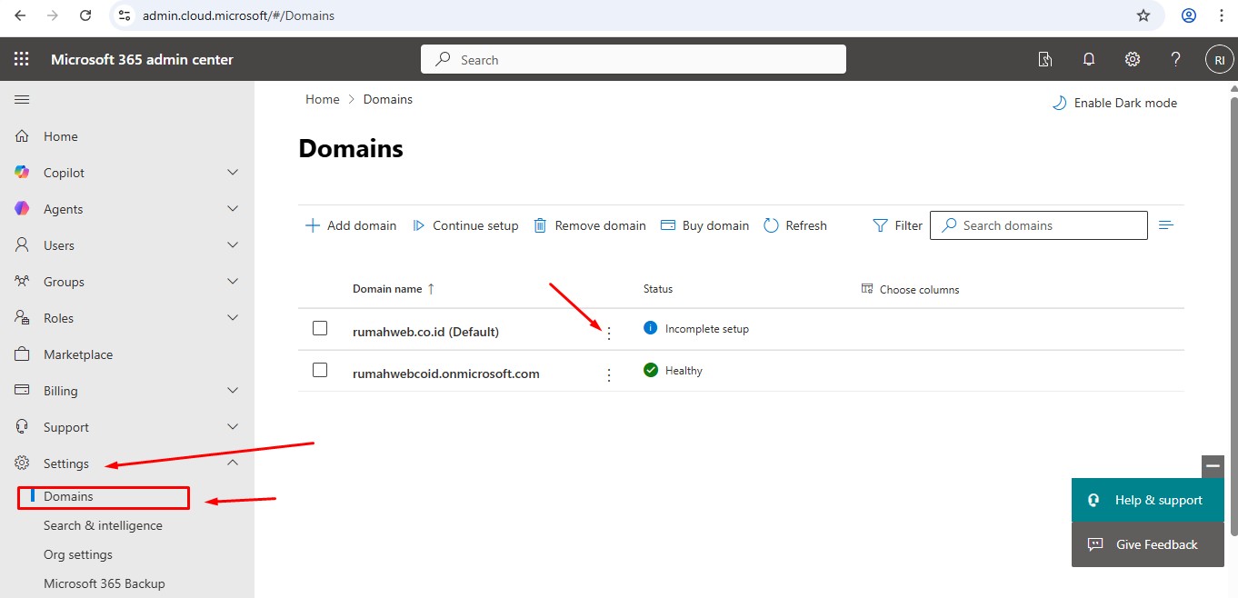
Task: Open more actions for rumahweb.co.id domain
Action: coord(609,334)
